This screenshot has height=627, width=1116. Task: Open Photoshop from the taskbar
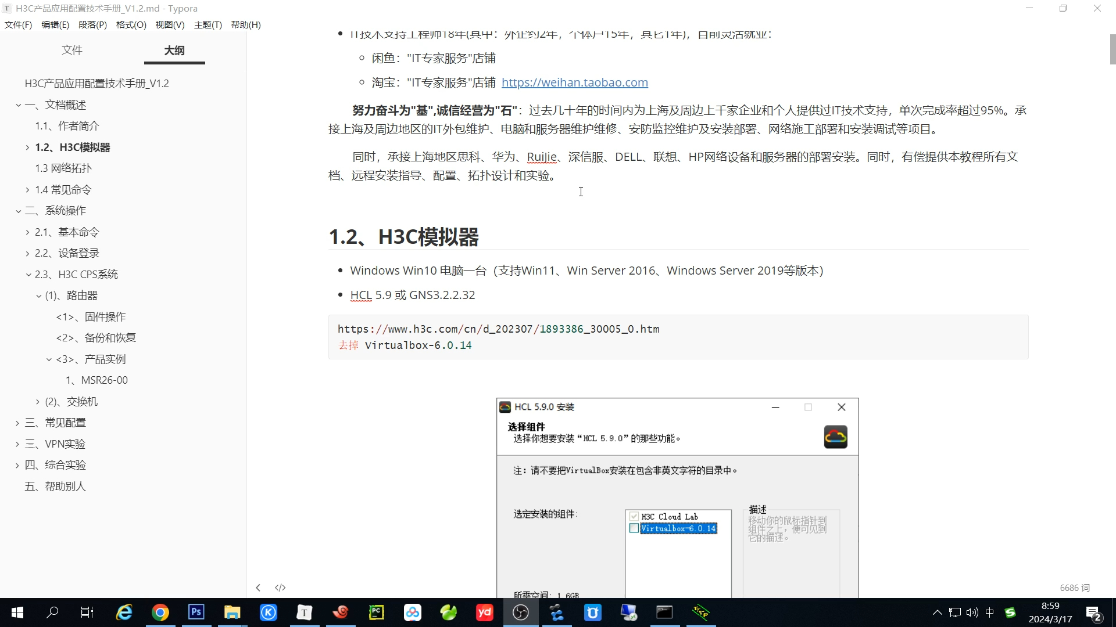point(196,612)
